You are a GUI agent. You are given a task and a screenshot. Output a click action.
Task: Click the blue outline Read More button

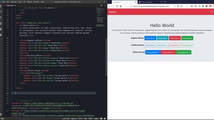(x=150, y=45)
